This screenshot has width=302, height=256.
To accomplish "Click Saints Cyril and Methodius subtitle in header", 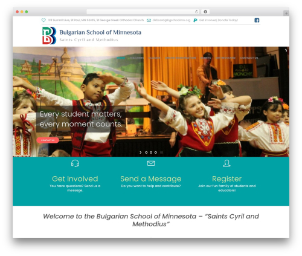I will click(x=89, y=40).
